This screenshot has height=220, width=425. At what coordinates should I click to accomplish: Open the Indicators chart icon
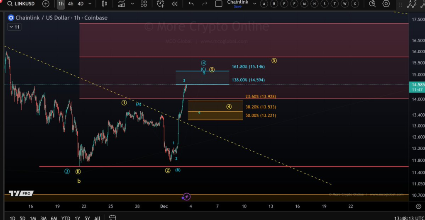121,4
